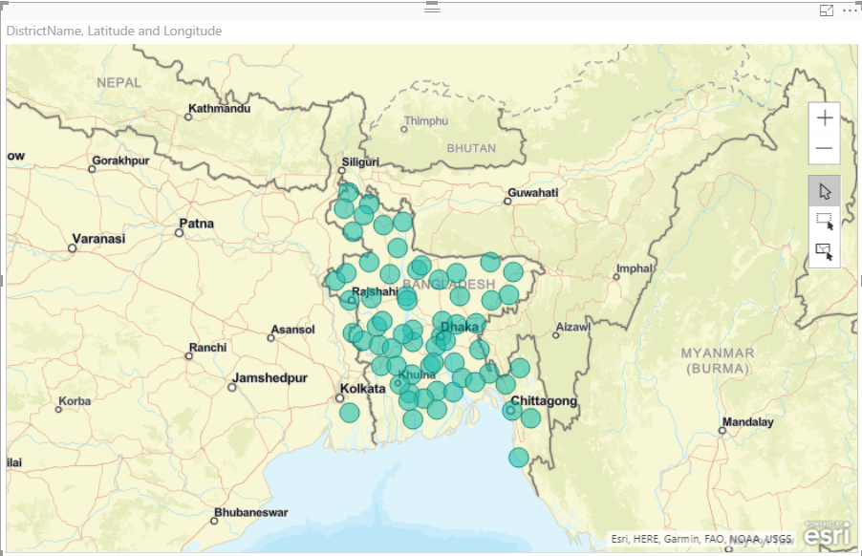
Task: Click the drag handle above the visual
Action: click(x=432, y=7)
